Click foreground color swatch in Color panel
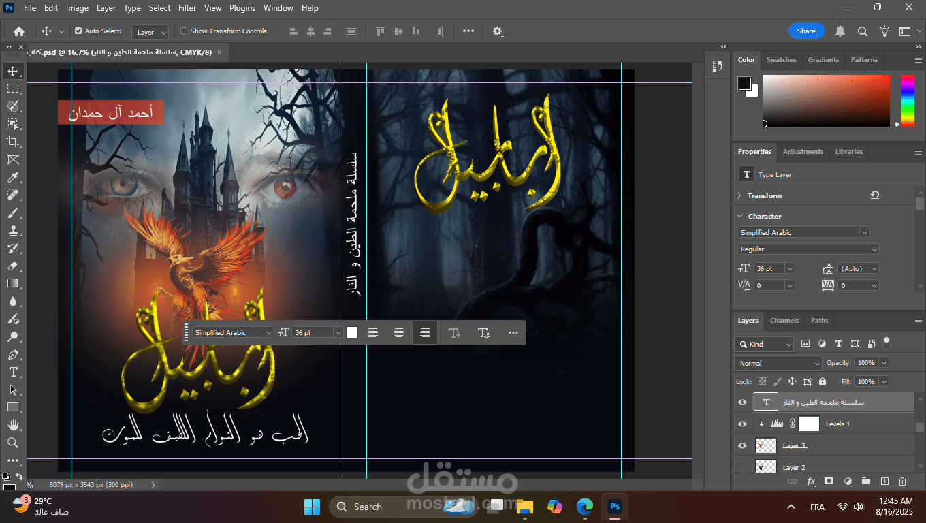The width and height of the screenshot is (926, 523). [745, 84]
